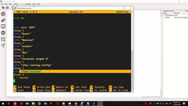Open the taskbar clock and date
The image size is (188, 106).
click(177, 103)
